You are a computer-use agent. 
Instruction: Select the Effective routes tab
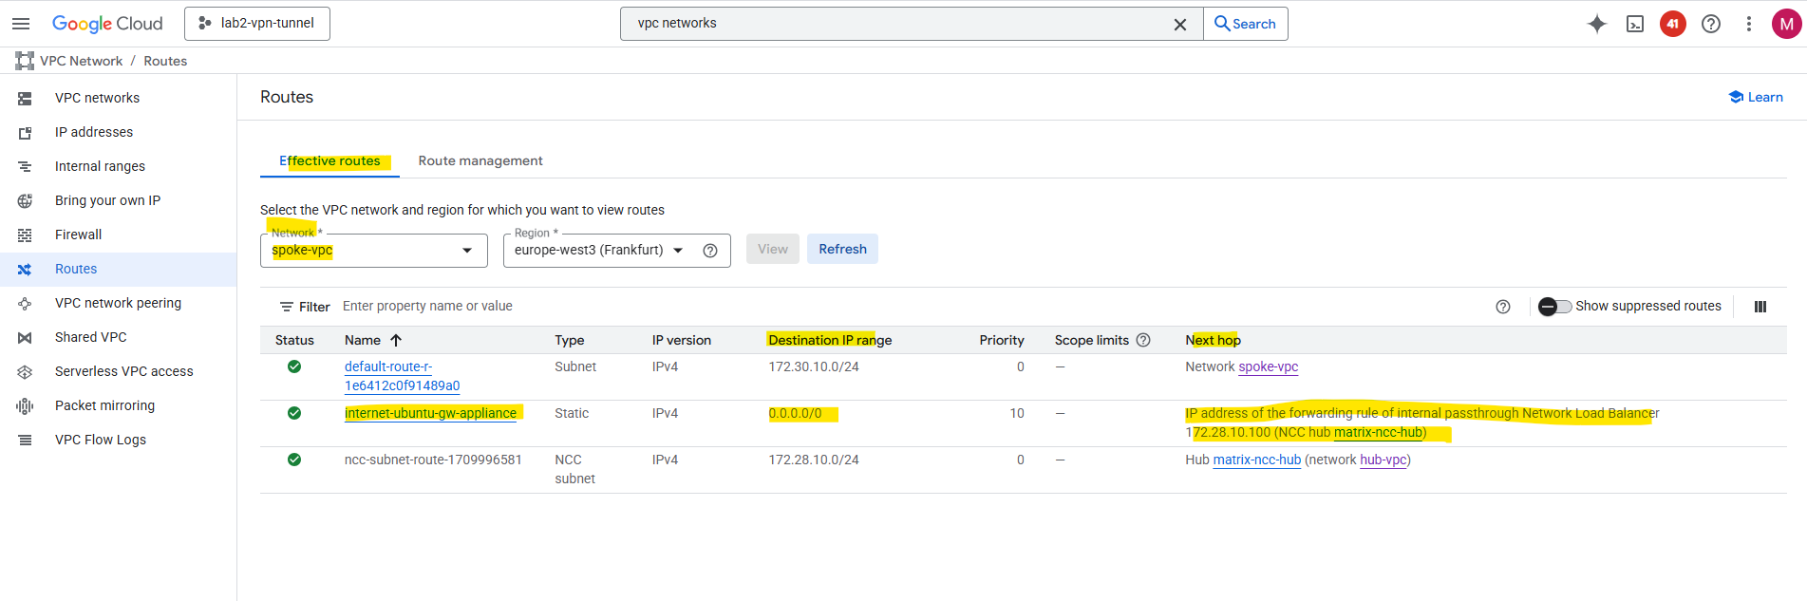[x=329, y=161]
